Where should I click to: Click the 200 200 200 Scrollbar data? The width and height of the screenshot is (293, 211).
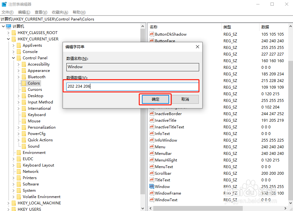[x=272, y=173]
